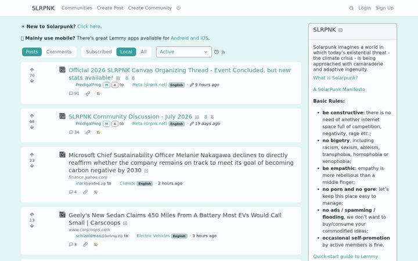Click the fedilink icon on Canvas thread post
Screen dimensions: 418x261
tap(88, 93)
